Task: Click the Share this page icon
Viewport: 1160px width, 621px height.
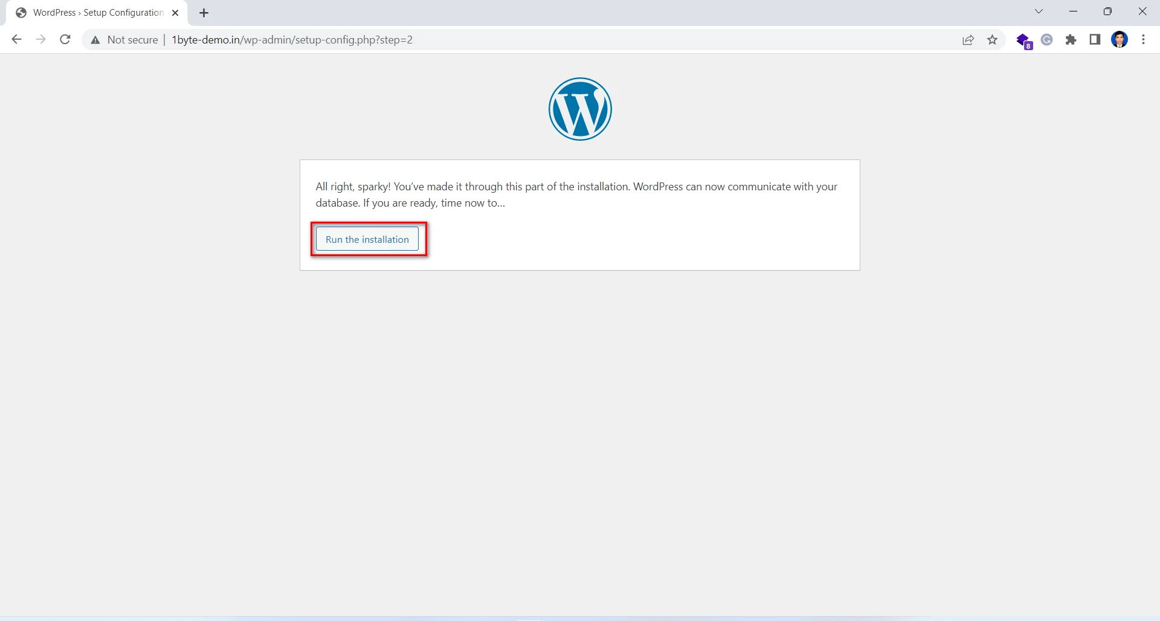Action: pos(968,39)
